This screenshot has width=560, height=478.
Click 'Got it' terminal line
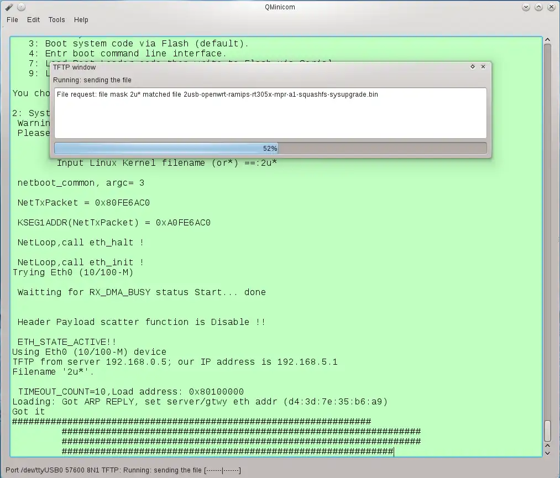click(29, 412)
